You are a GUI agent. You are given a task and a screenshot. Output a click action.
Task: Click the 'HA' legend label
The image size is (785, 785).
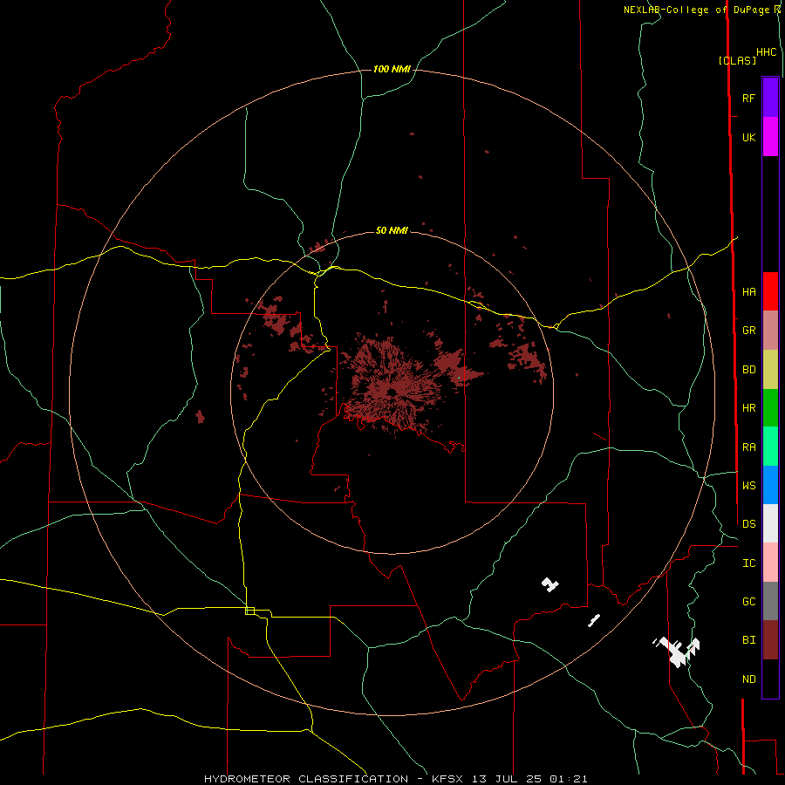pyautogui.click(x=749, y=291)
